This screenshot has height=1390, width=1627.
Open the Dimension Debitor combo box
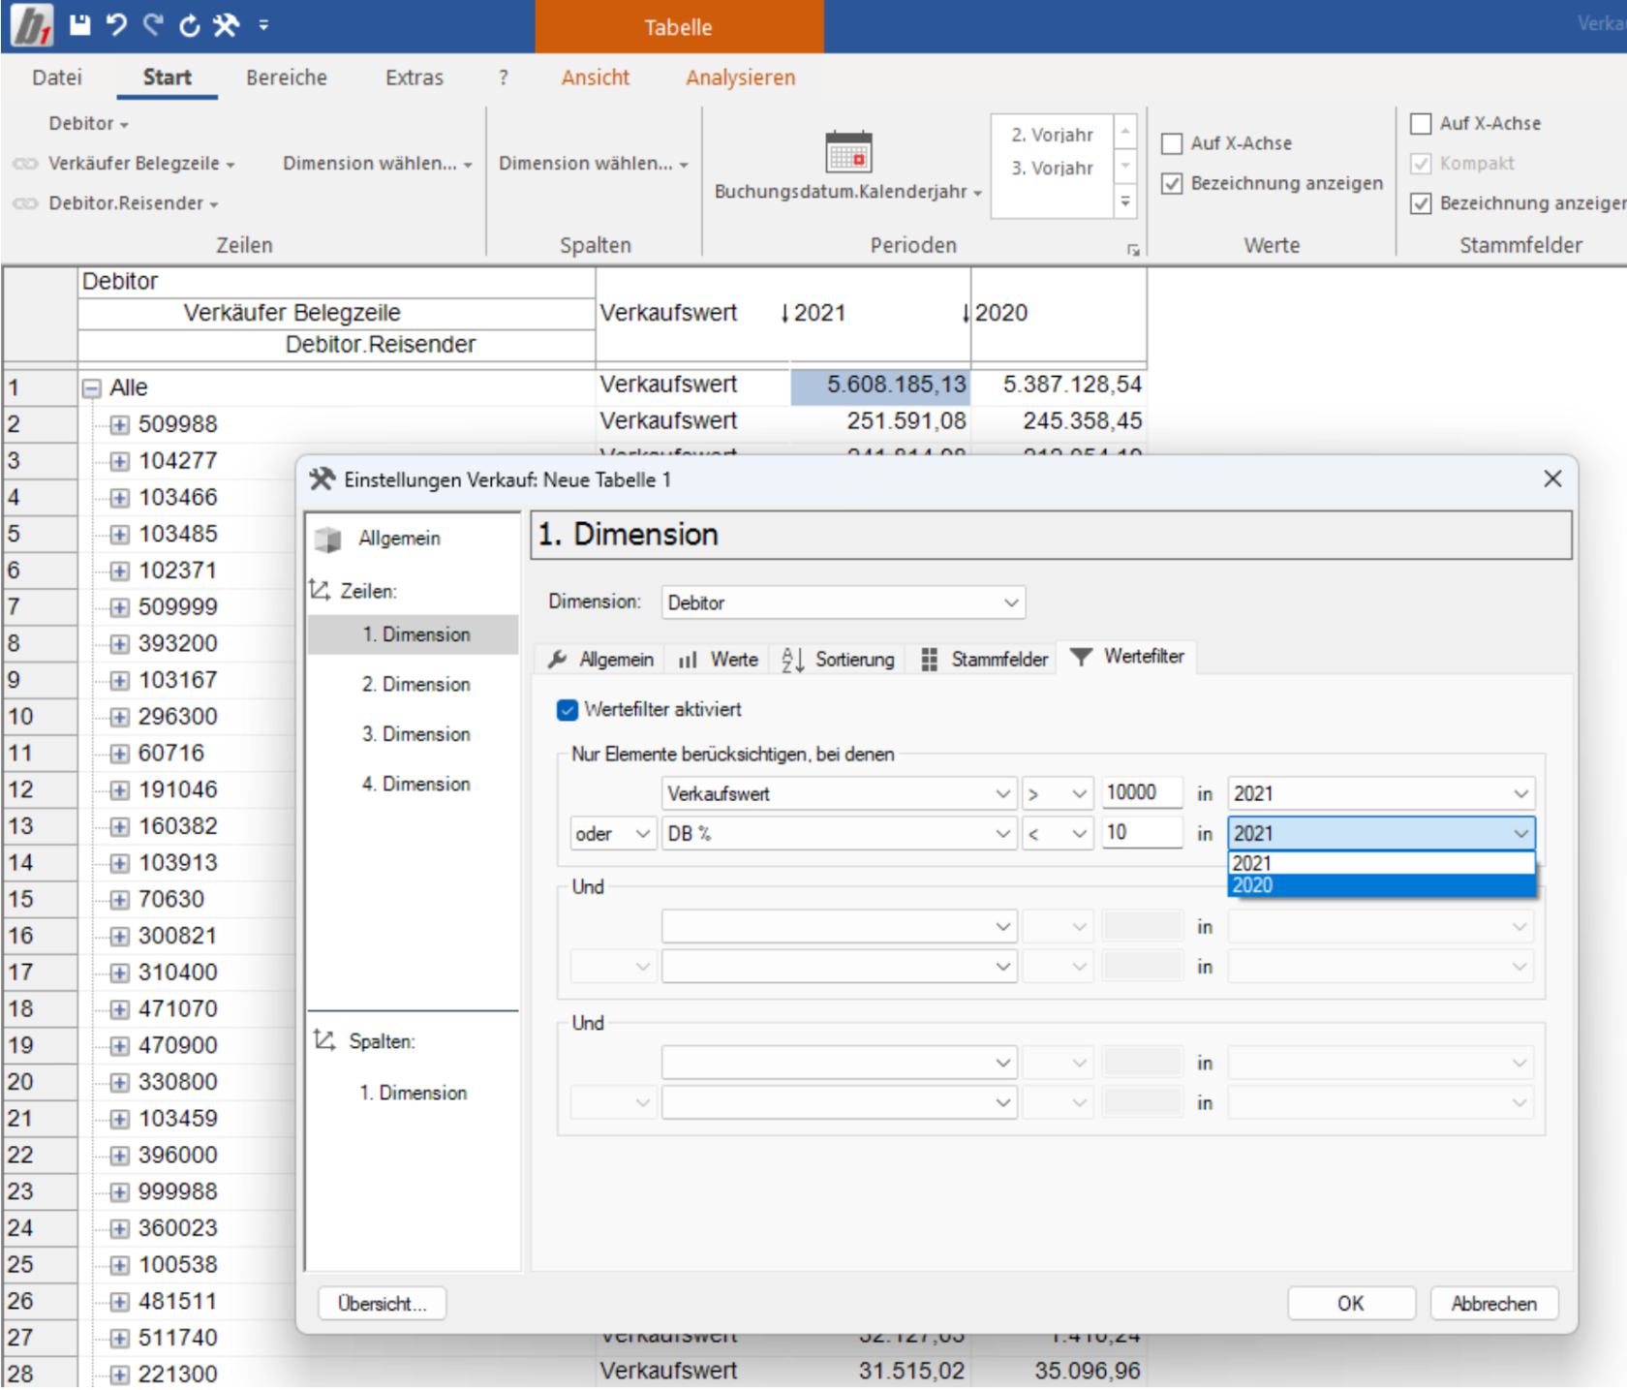844,602
